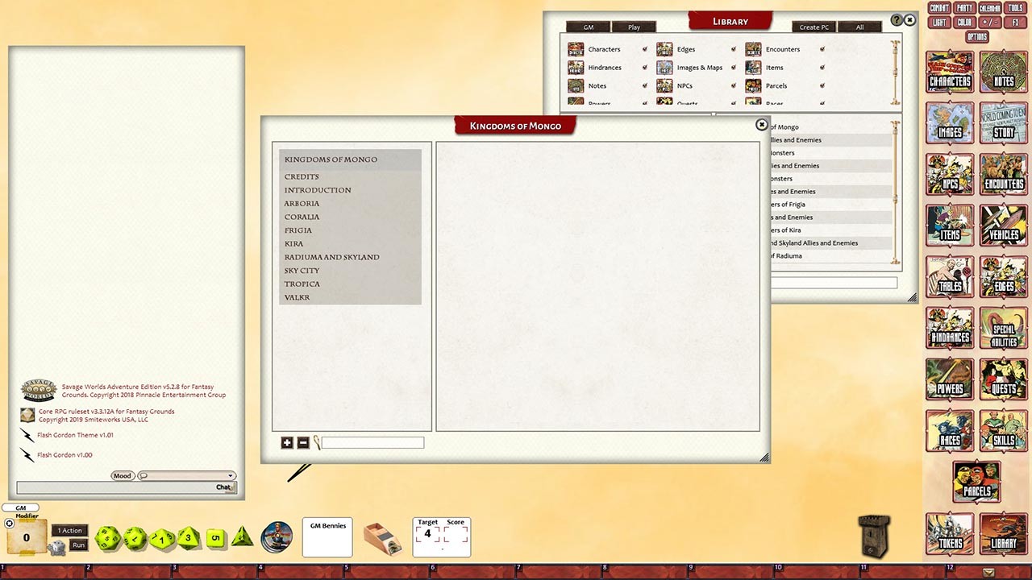Open the Tokens sidebar panel
This screenshot has height=580, width=1032.
950,534
